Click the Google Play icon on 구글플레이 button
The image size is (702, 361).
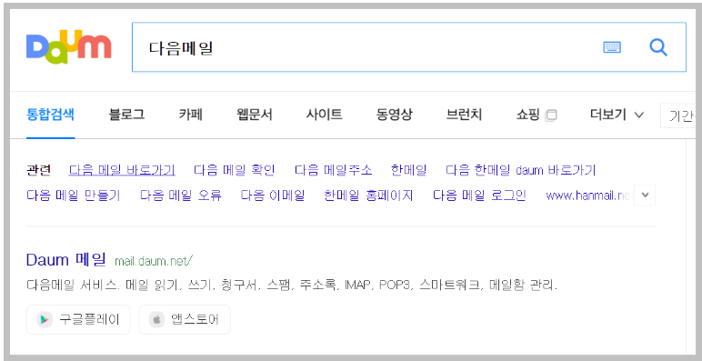(45, 320)
